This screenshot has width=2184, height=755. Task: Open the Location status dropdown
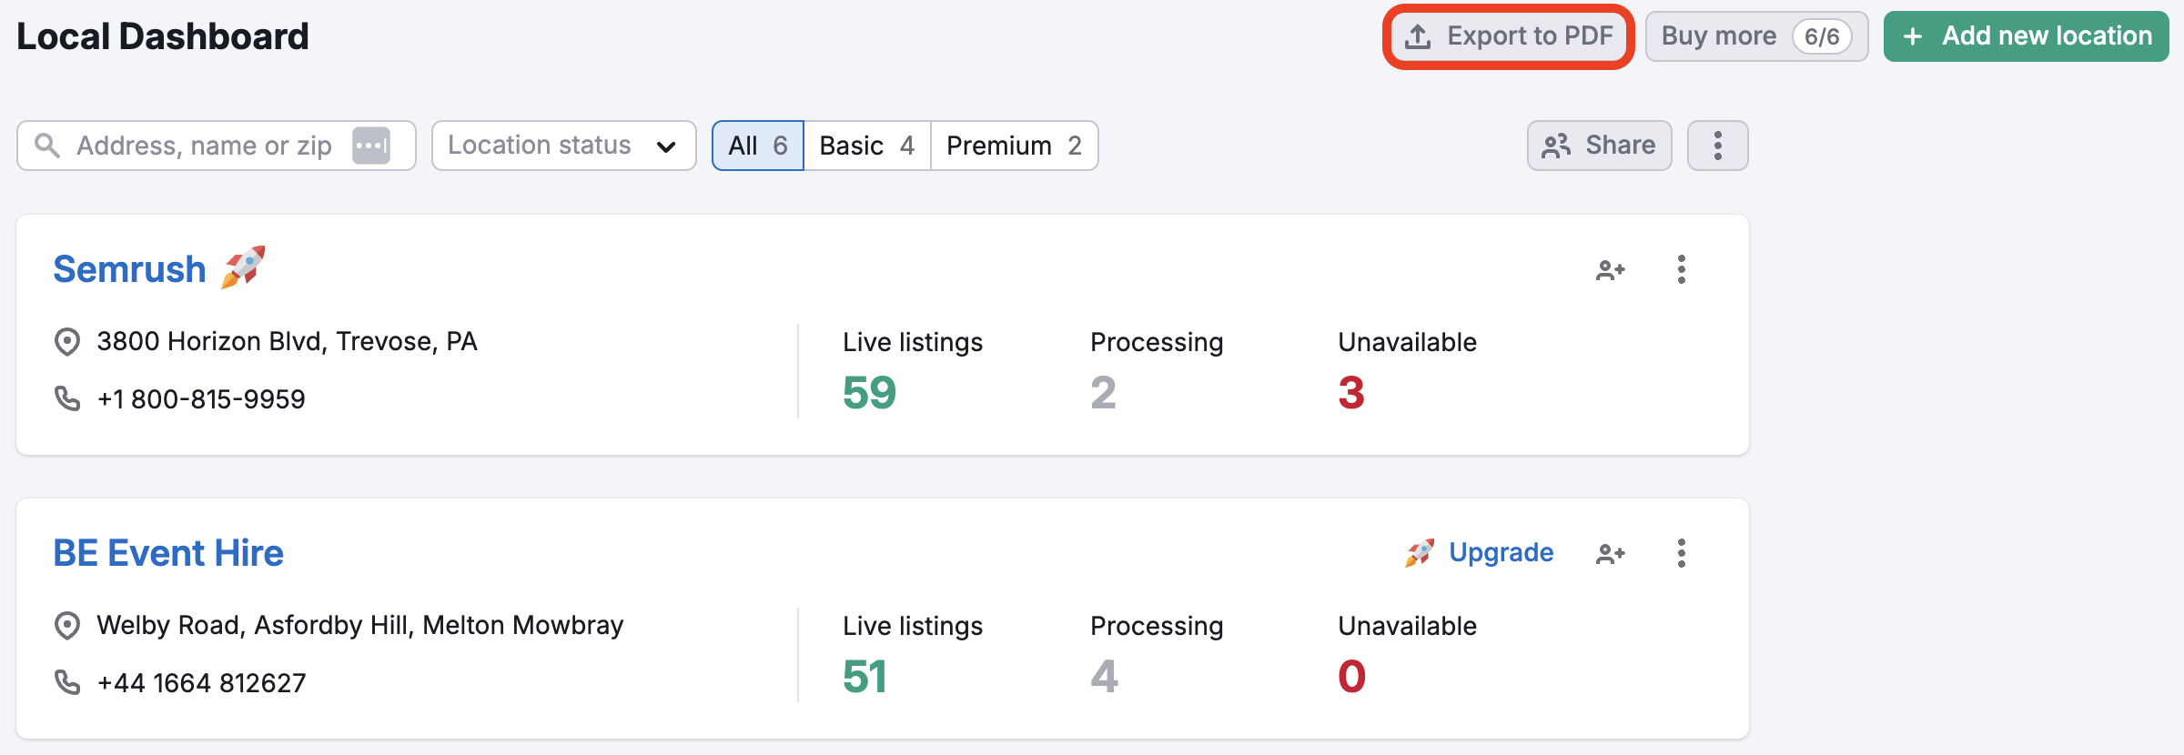[564, 146]
